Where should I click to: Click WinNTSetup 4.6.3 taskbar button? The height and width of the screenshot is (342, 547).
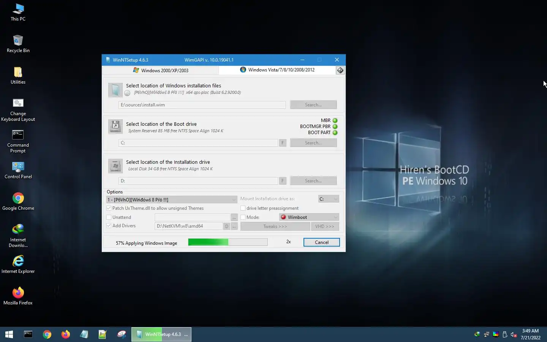(x=161, y=334)
